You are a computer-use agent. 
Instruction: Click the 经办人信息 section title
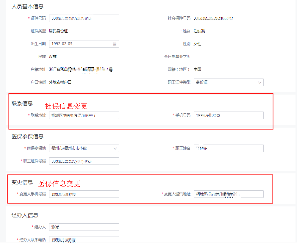[25, 215]
